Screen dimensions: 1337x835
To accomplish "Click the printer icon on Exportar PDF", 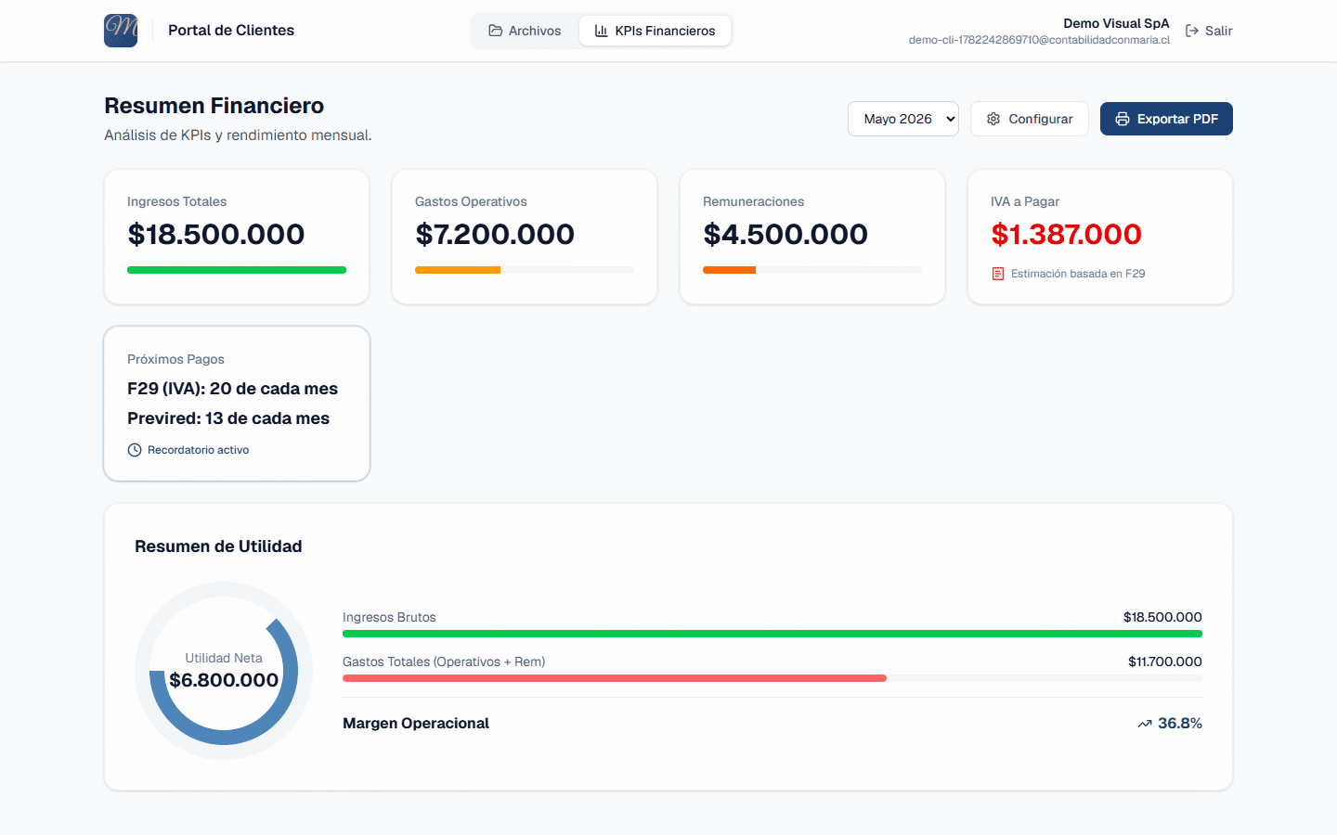I will 1123,119.
